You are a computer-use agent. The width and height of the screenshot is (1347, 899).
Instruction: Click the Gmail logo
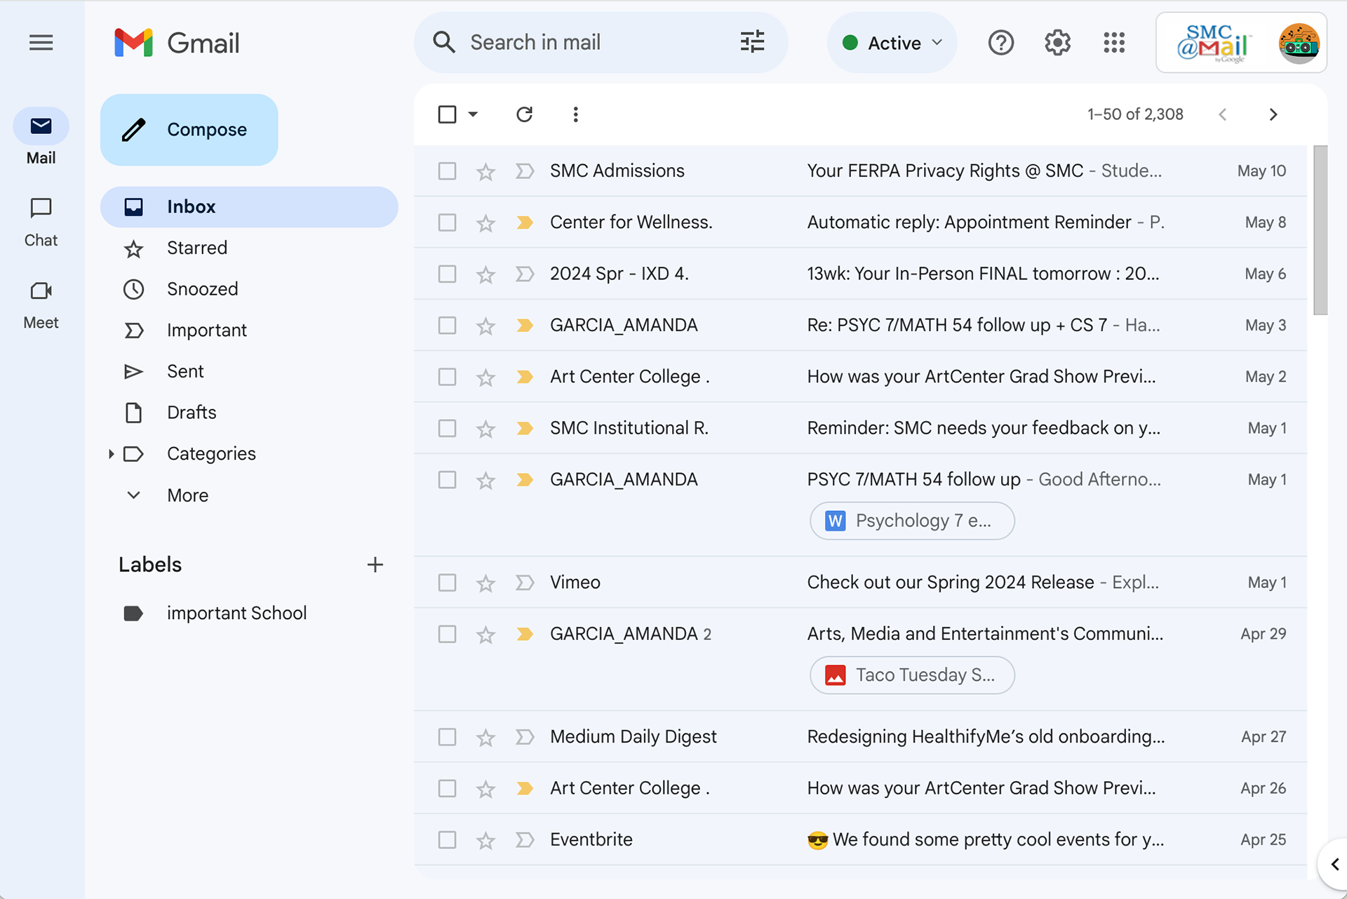pos(177,43)
